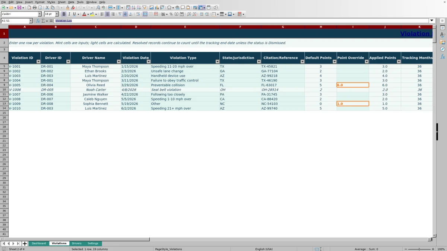Open the Function Wizard fx icon
The image size is (447, 251).
(x=38, y=21)
